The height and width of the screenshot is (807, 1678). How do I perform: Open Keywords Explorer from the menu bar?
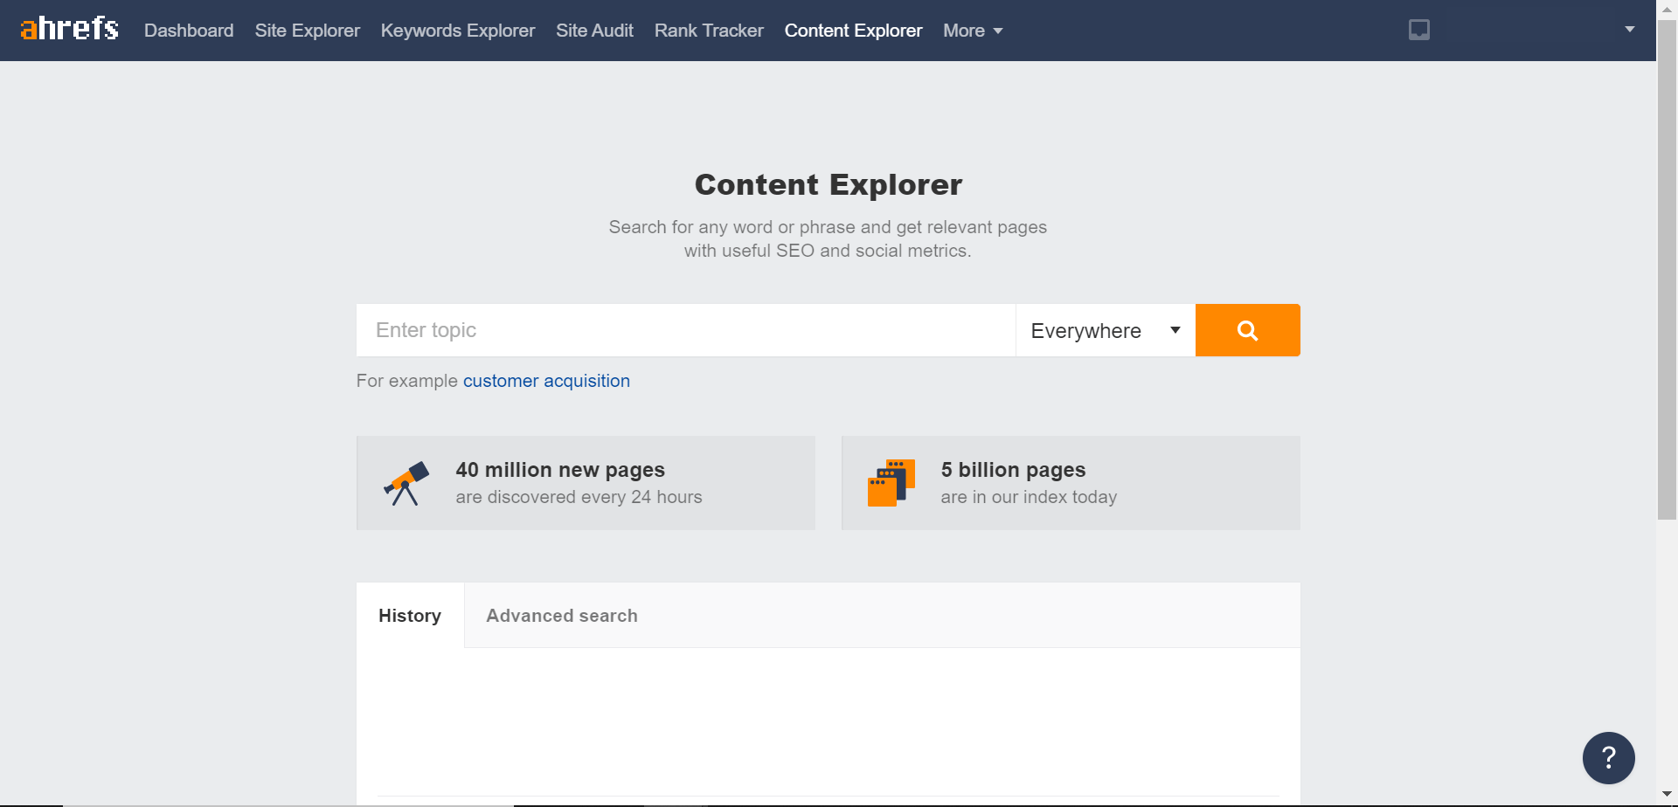pos(457,30)
